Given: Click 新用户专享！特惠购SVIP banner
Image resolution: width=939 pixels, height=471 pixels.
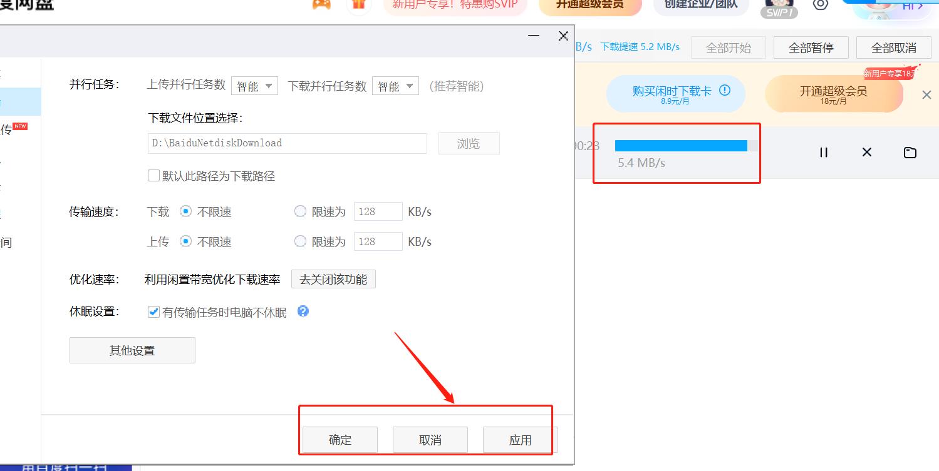Looking at the screenshot, I should (x=455, y=4).
